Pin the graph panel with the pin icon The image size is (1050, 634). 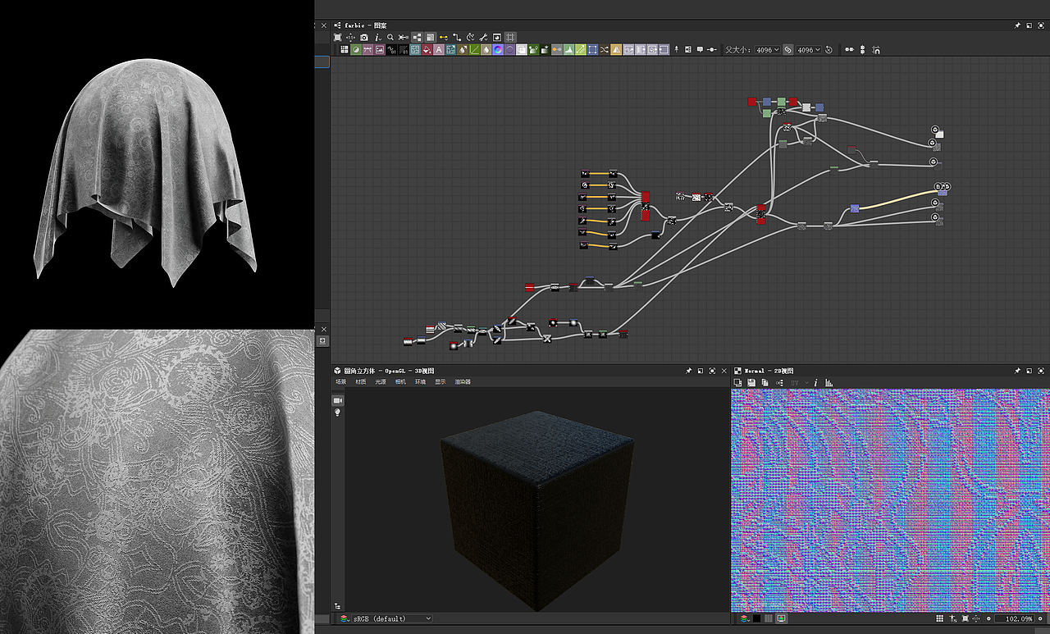1017,25
